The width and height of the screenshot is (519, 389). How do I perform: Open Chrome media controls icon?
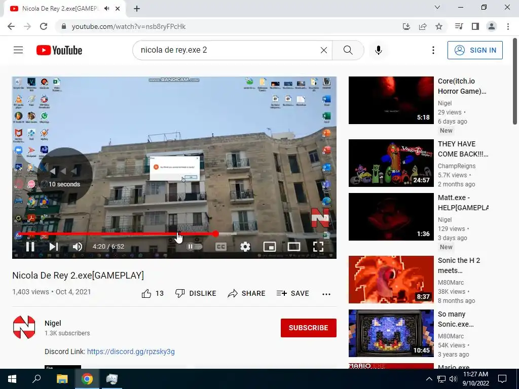459,26
